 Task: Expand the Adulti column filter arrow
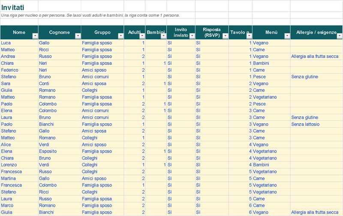[142, 36]
